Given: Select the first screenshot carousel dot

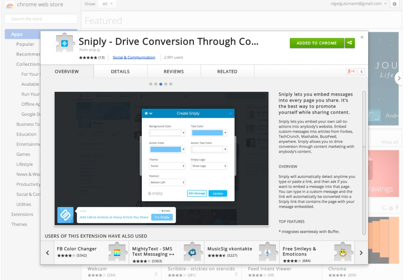Looking at the screenshot, I should pos(151,84).
